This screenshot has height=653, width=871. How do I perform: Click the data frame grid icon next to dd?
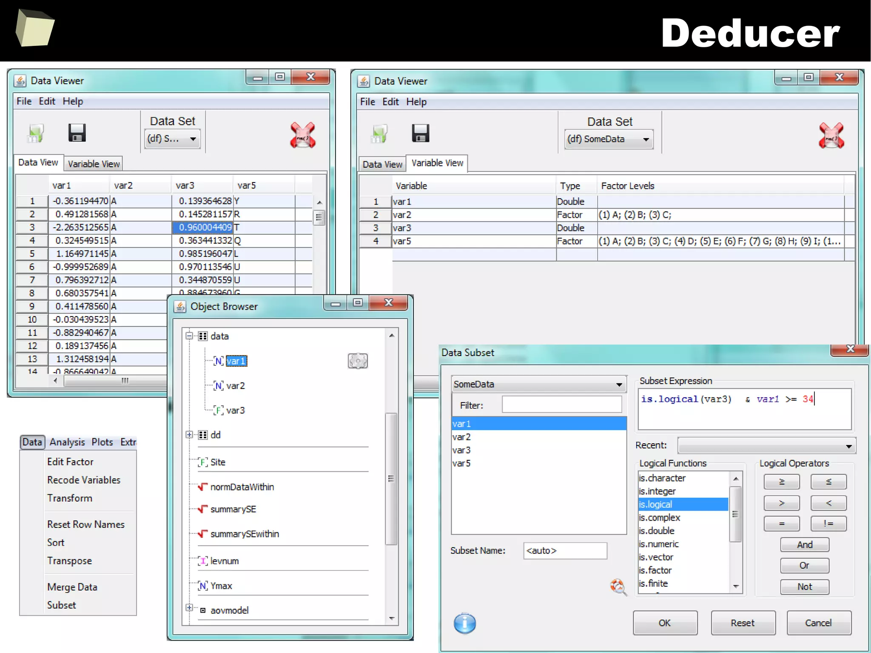point(203,435)
